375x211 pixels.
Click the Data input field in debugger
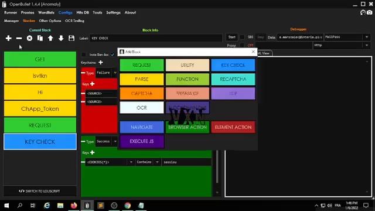pyautogui.click(x=300, y=37)
